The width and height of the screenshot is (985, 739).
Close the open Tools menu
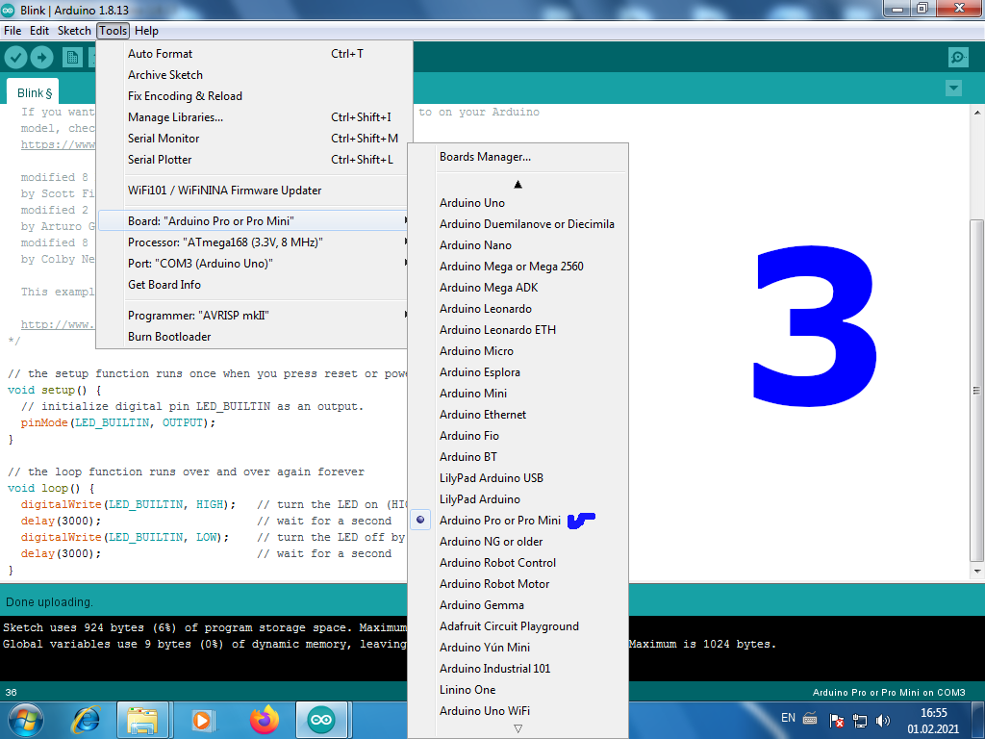pyautogui.click(x=114, y=31)
